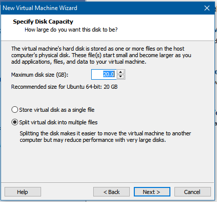Click the Splitting the disk explanation text

click(105, 136)
